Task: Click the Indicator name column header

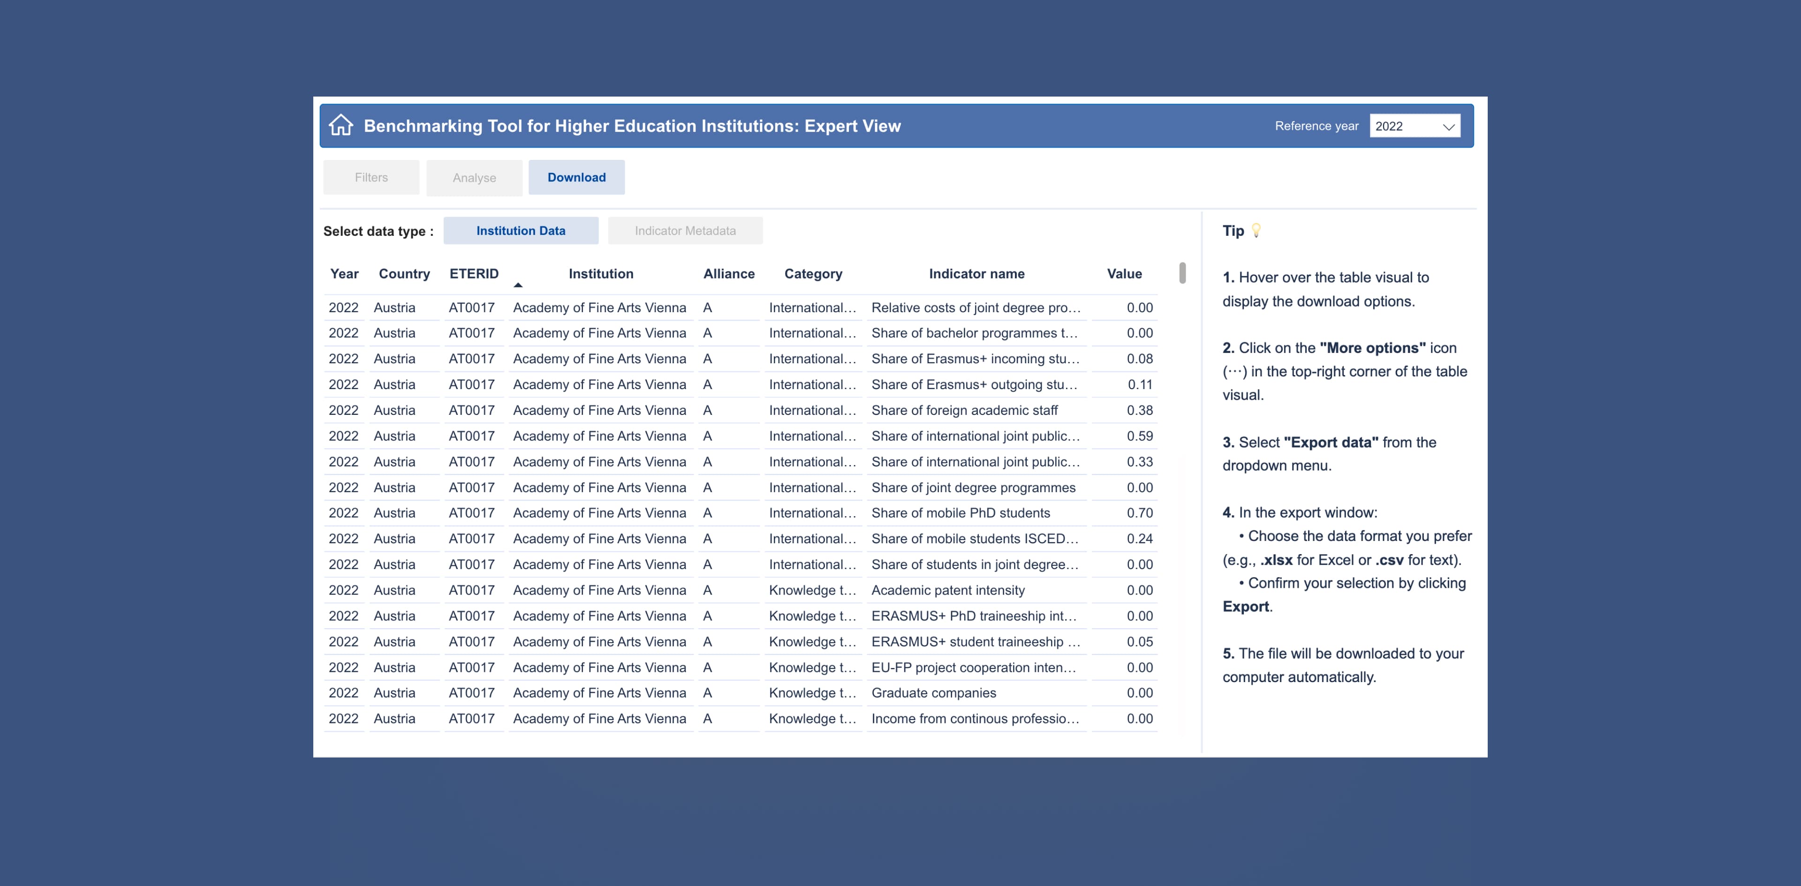Action: click(976, 274)
